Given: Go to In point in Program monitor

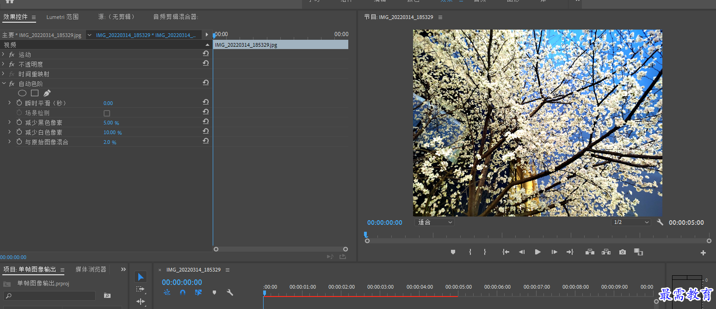Looking at the screenshot, I should pos(506,252).
